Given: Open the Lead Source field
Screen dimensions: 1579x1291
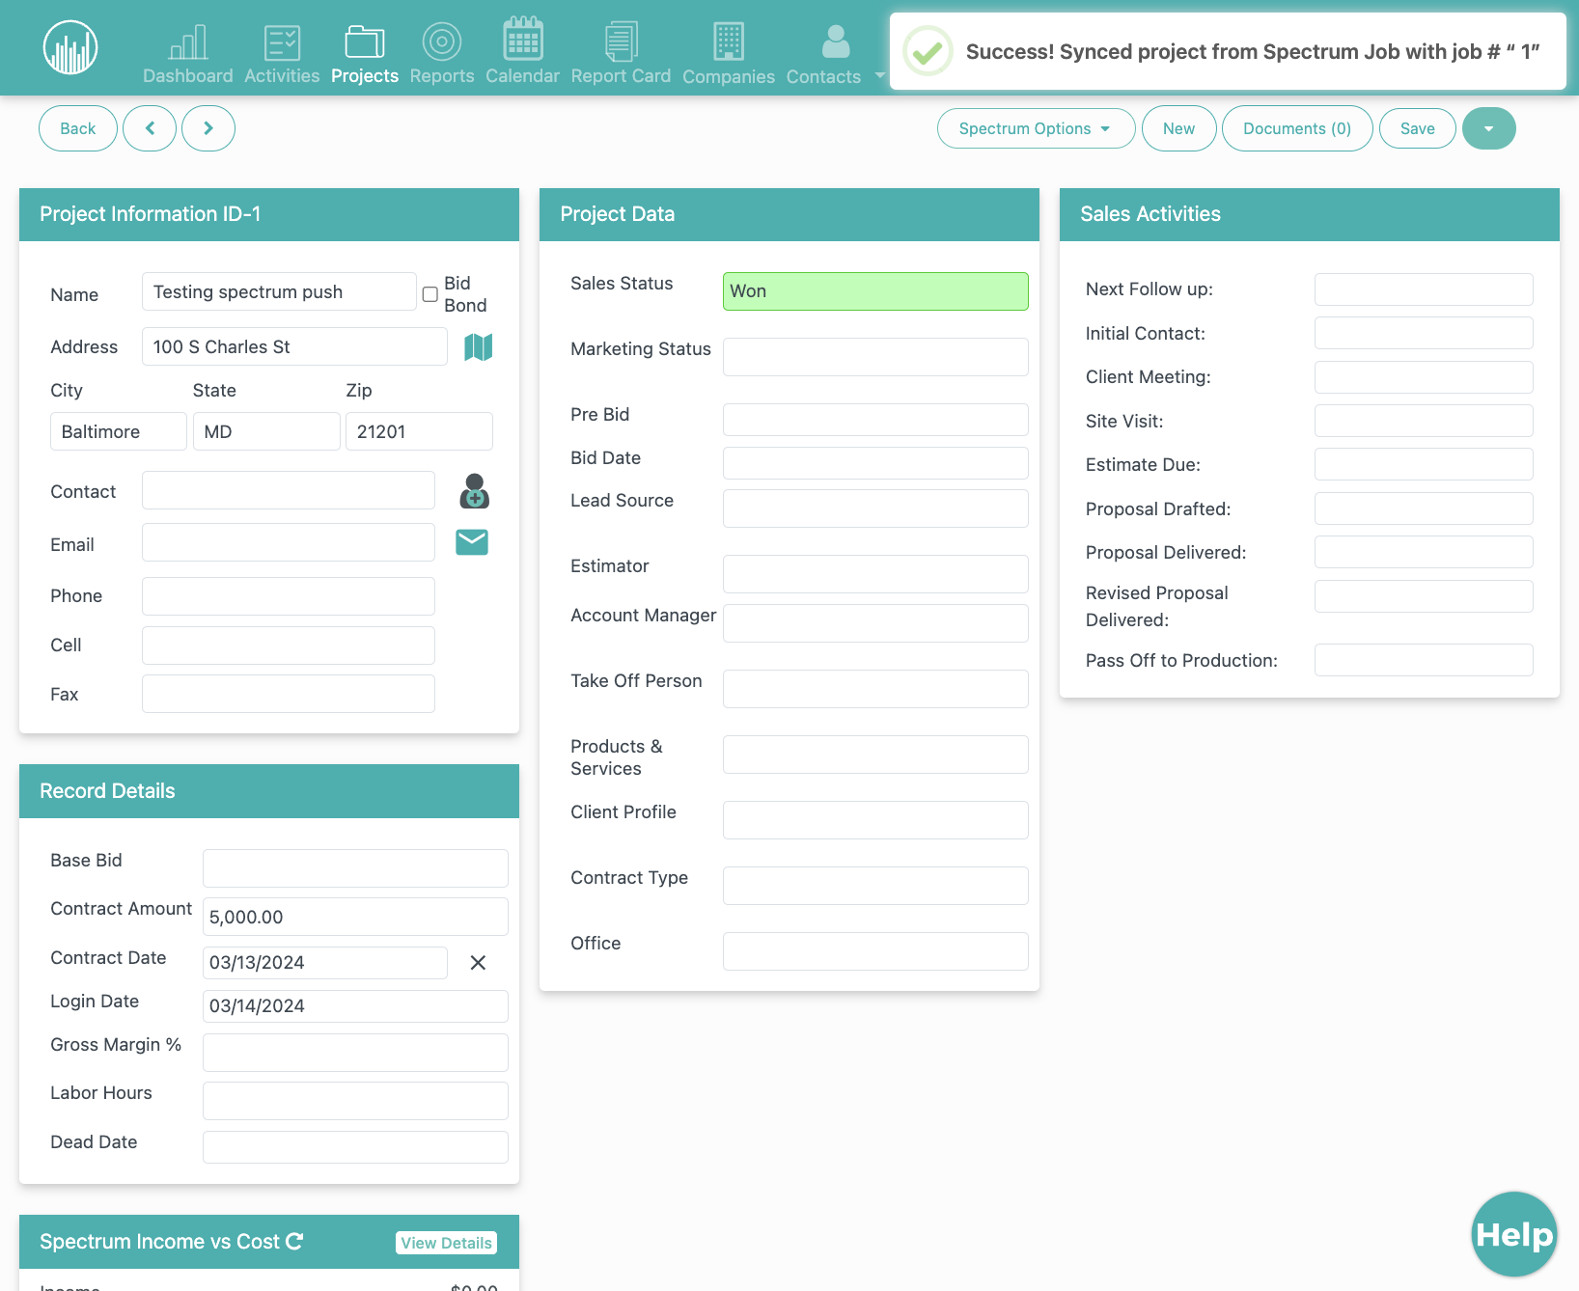Looking at the screenshot, I should [x=875, y=508].
